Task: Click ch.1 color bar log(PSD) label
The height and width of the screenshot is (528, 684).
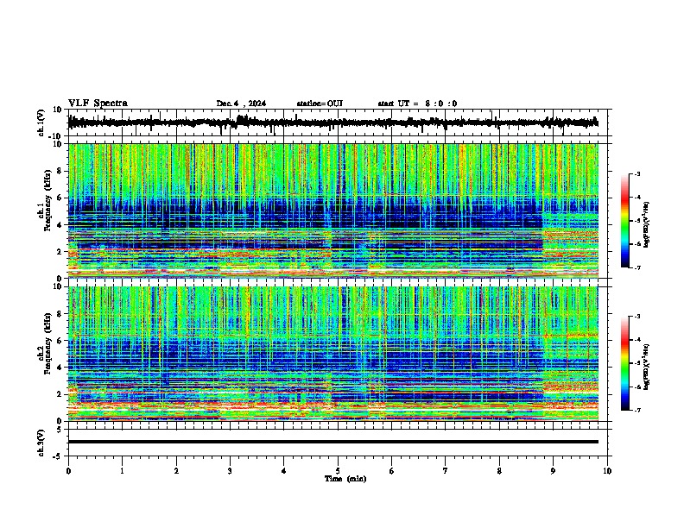Action: coord(647,225)
